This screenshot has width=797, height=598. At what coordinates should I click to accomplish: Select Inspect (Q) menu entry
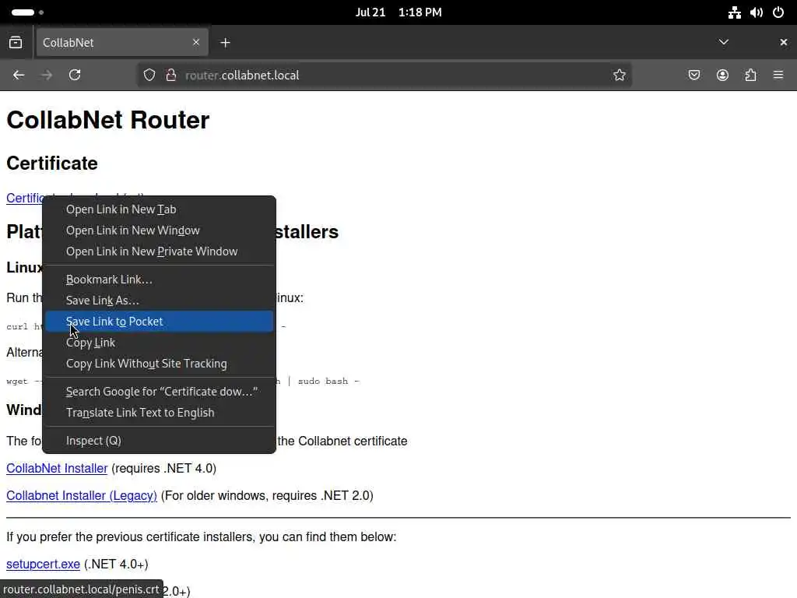point(159,441)
